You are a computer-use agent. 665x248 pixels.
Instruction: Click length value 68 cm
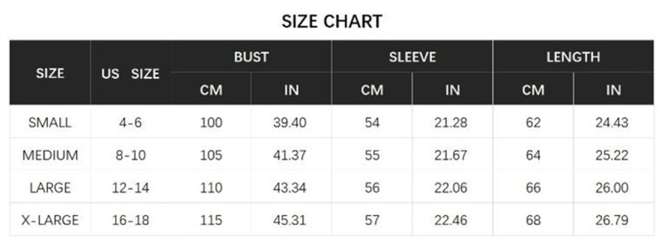point(533,220)
